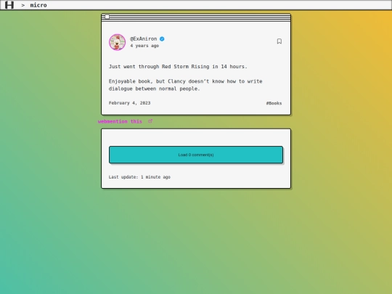Click the blue verified badge icon

coord(162,38)
